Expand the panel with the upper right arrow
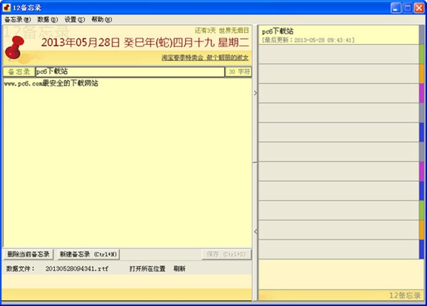The image size is (427, 306). pyautogui.click(x=255, y=93)
